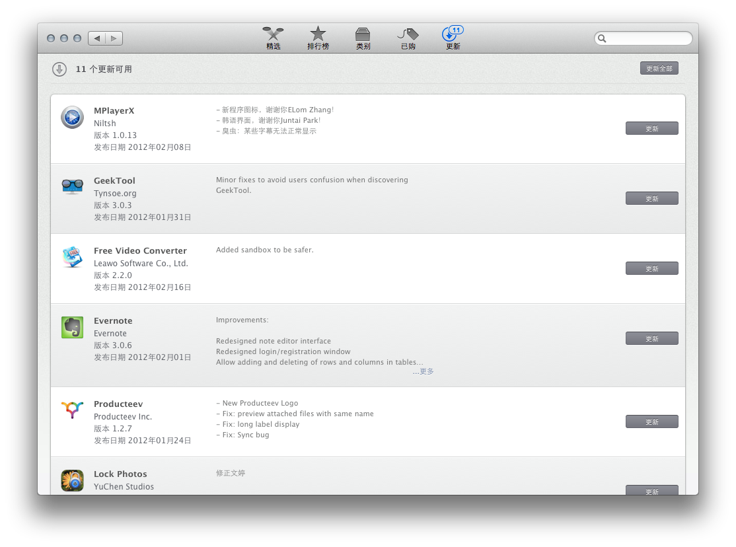Open the Lock Photos app icon

coord(72,480)
